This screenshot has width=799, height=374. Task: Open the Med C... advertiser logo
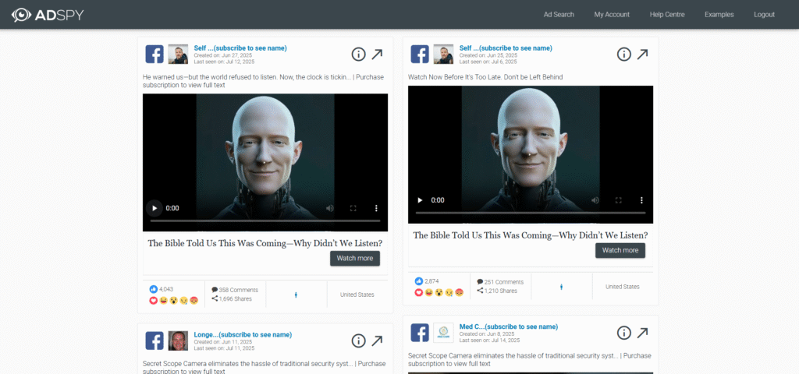(443, 332)
